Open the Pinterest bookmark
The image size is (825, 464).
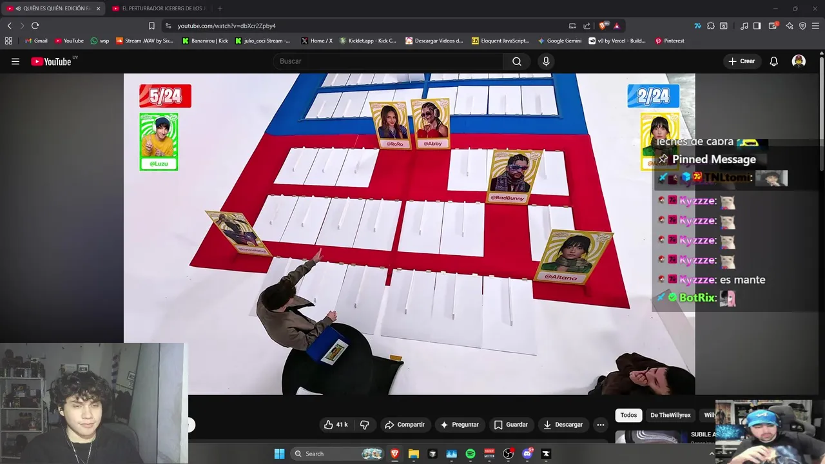pyautogui.click(x=670, y=41)
